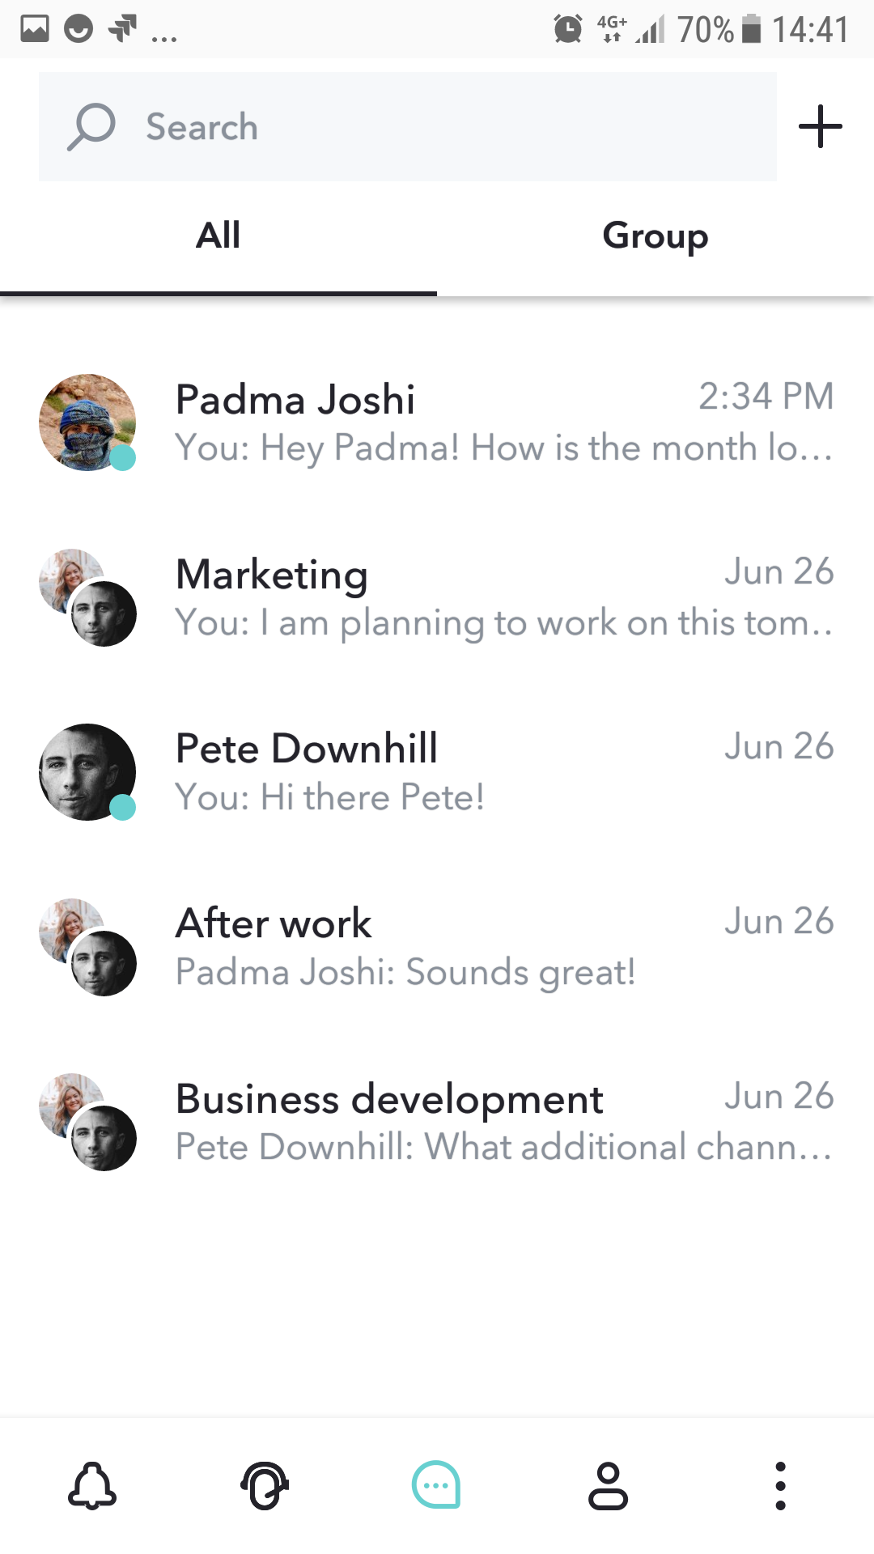Open Pete Downhill's chat
The height and width of the screenshot is (1554, 874).
(x=502, y=772)
